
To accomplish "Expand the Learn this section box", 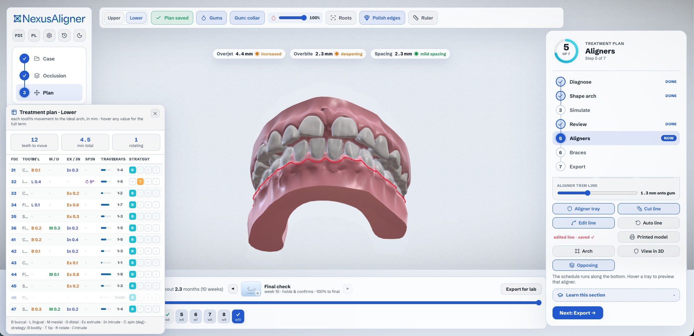I will click(x=616, y=295).
